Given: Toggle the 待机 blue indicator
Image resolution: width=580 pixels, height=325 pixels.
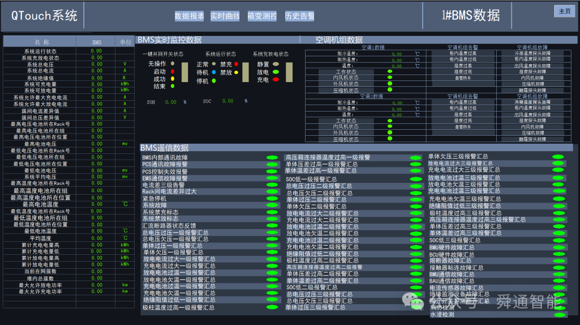Looking at the screenshot, I should coord(213,73).
